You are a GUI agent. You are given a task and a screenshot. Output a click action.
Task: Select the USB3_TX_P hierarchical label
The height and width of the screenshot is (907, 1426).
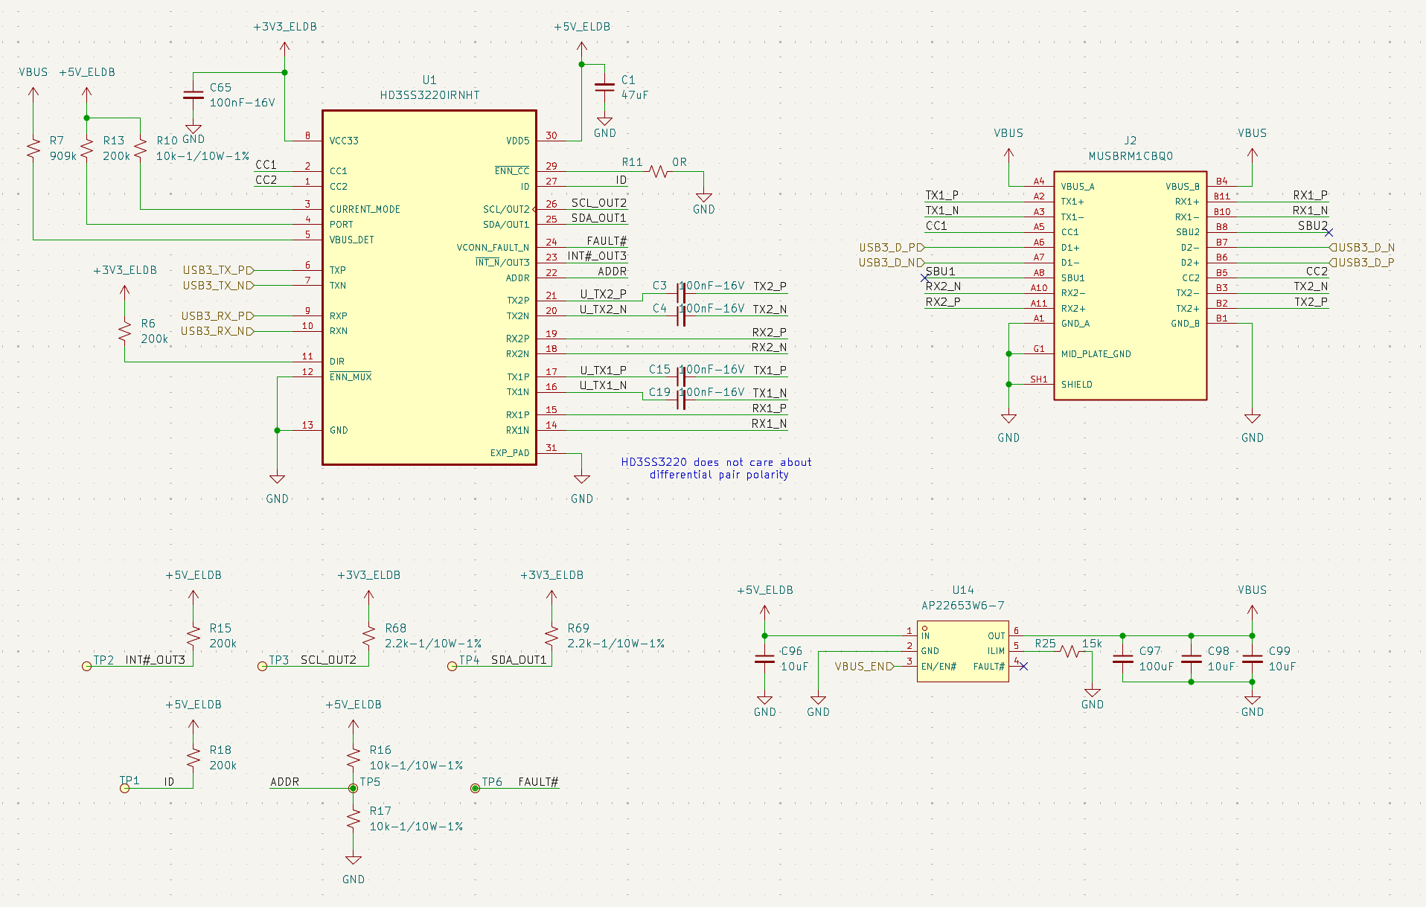click(219, 270)
